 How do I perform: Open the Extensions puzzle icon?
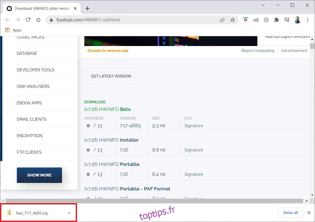(x=276, y=20)
